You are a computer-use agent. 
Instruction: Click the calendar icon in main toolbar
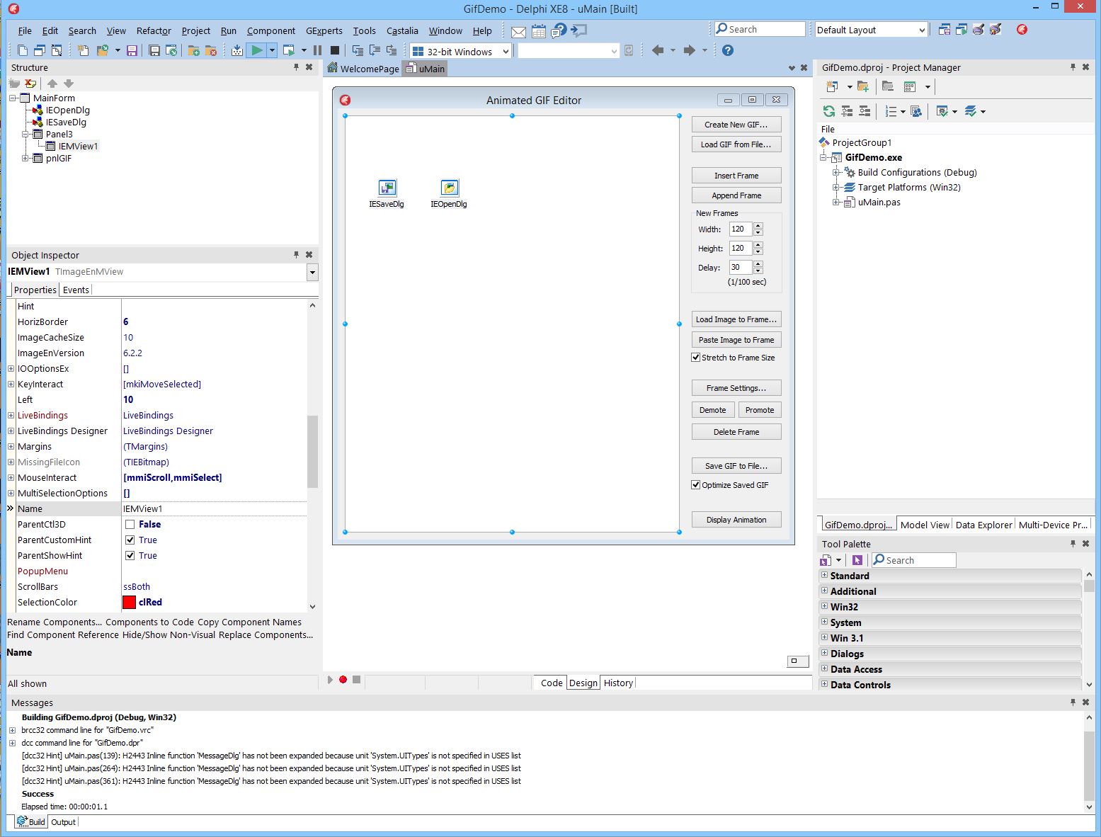[539, 31]
